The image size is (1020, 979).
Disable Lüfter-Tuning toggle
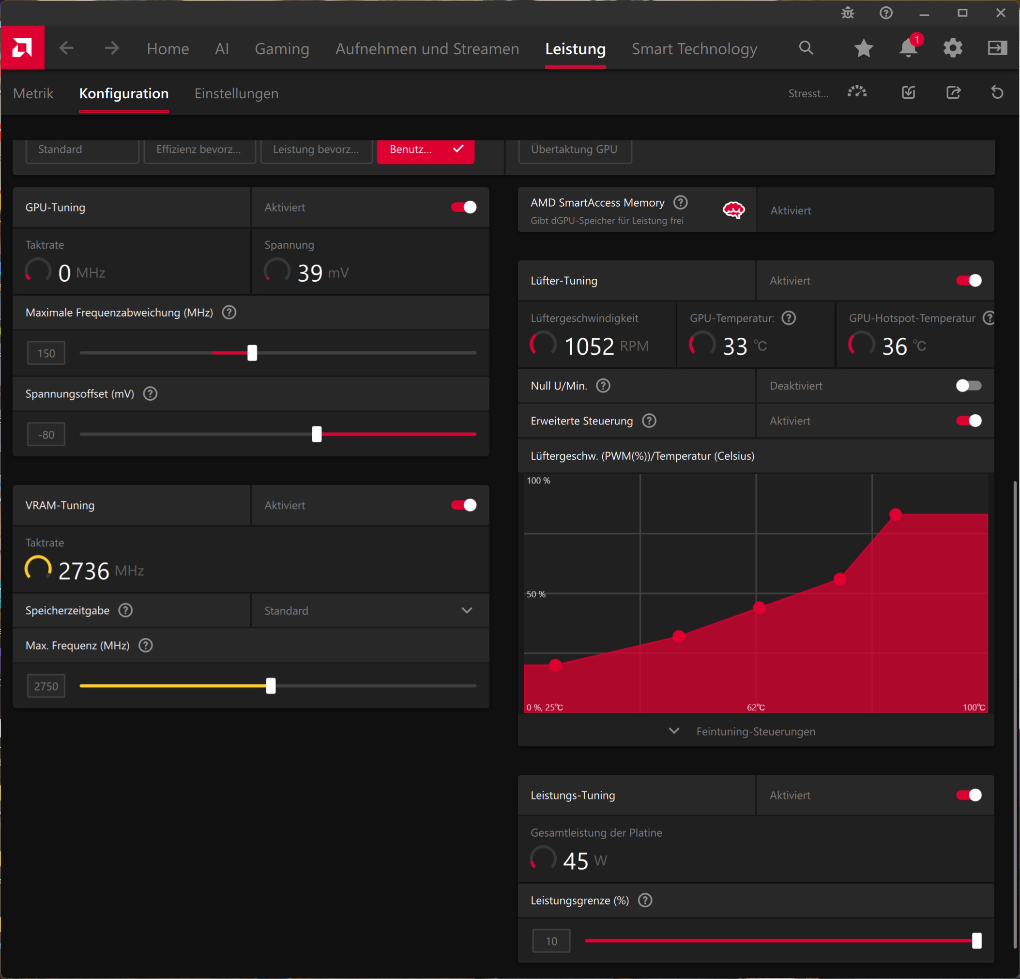(969, 280)
